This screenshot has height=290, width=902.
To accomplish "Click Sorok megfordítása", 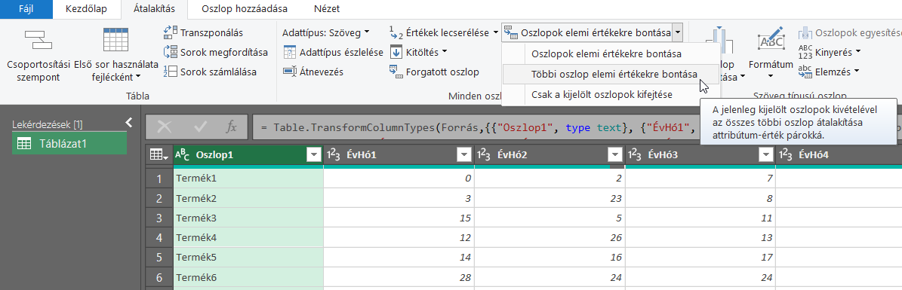I will [216, 52].
